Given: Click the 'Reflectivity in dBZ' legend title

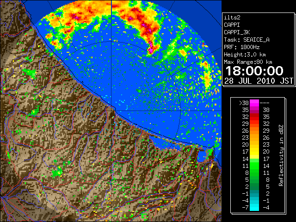Looking at the screenshot, I should click(x=281, y=155).
